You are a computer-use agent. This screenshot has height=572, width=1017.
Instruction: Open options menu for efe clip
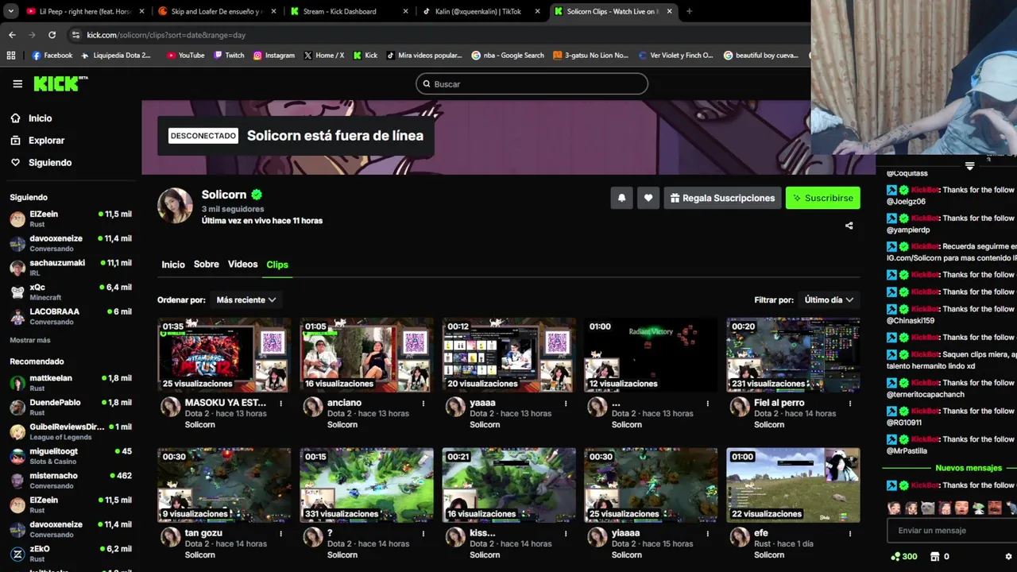click(x=850, y=533)
